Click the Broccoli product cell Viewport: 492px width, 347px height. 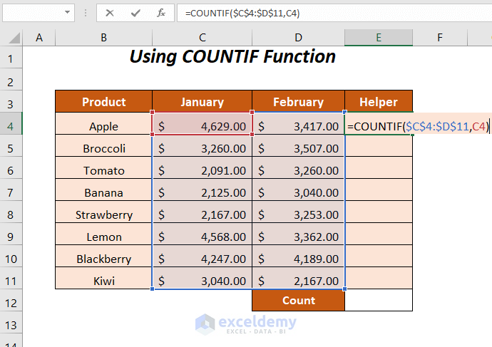coord(104,148)
